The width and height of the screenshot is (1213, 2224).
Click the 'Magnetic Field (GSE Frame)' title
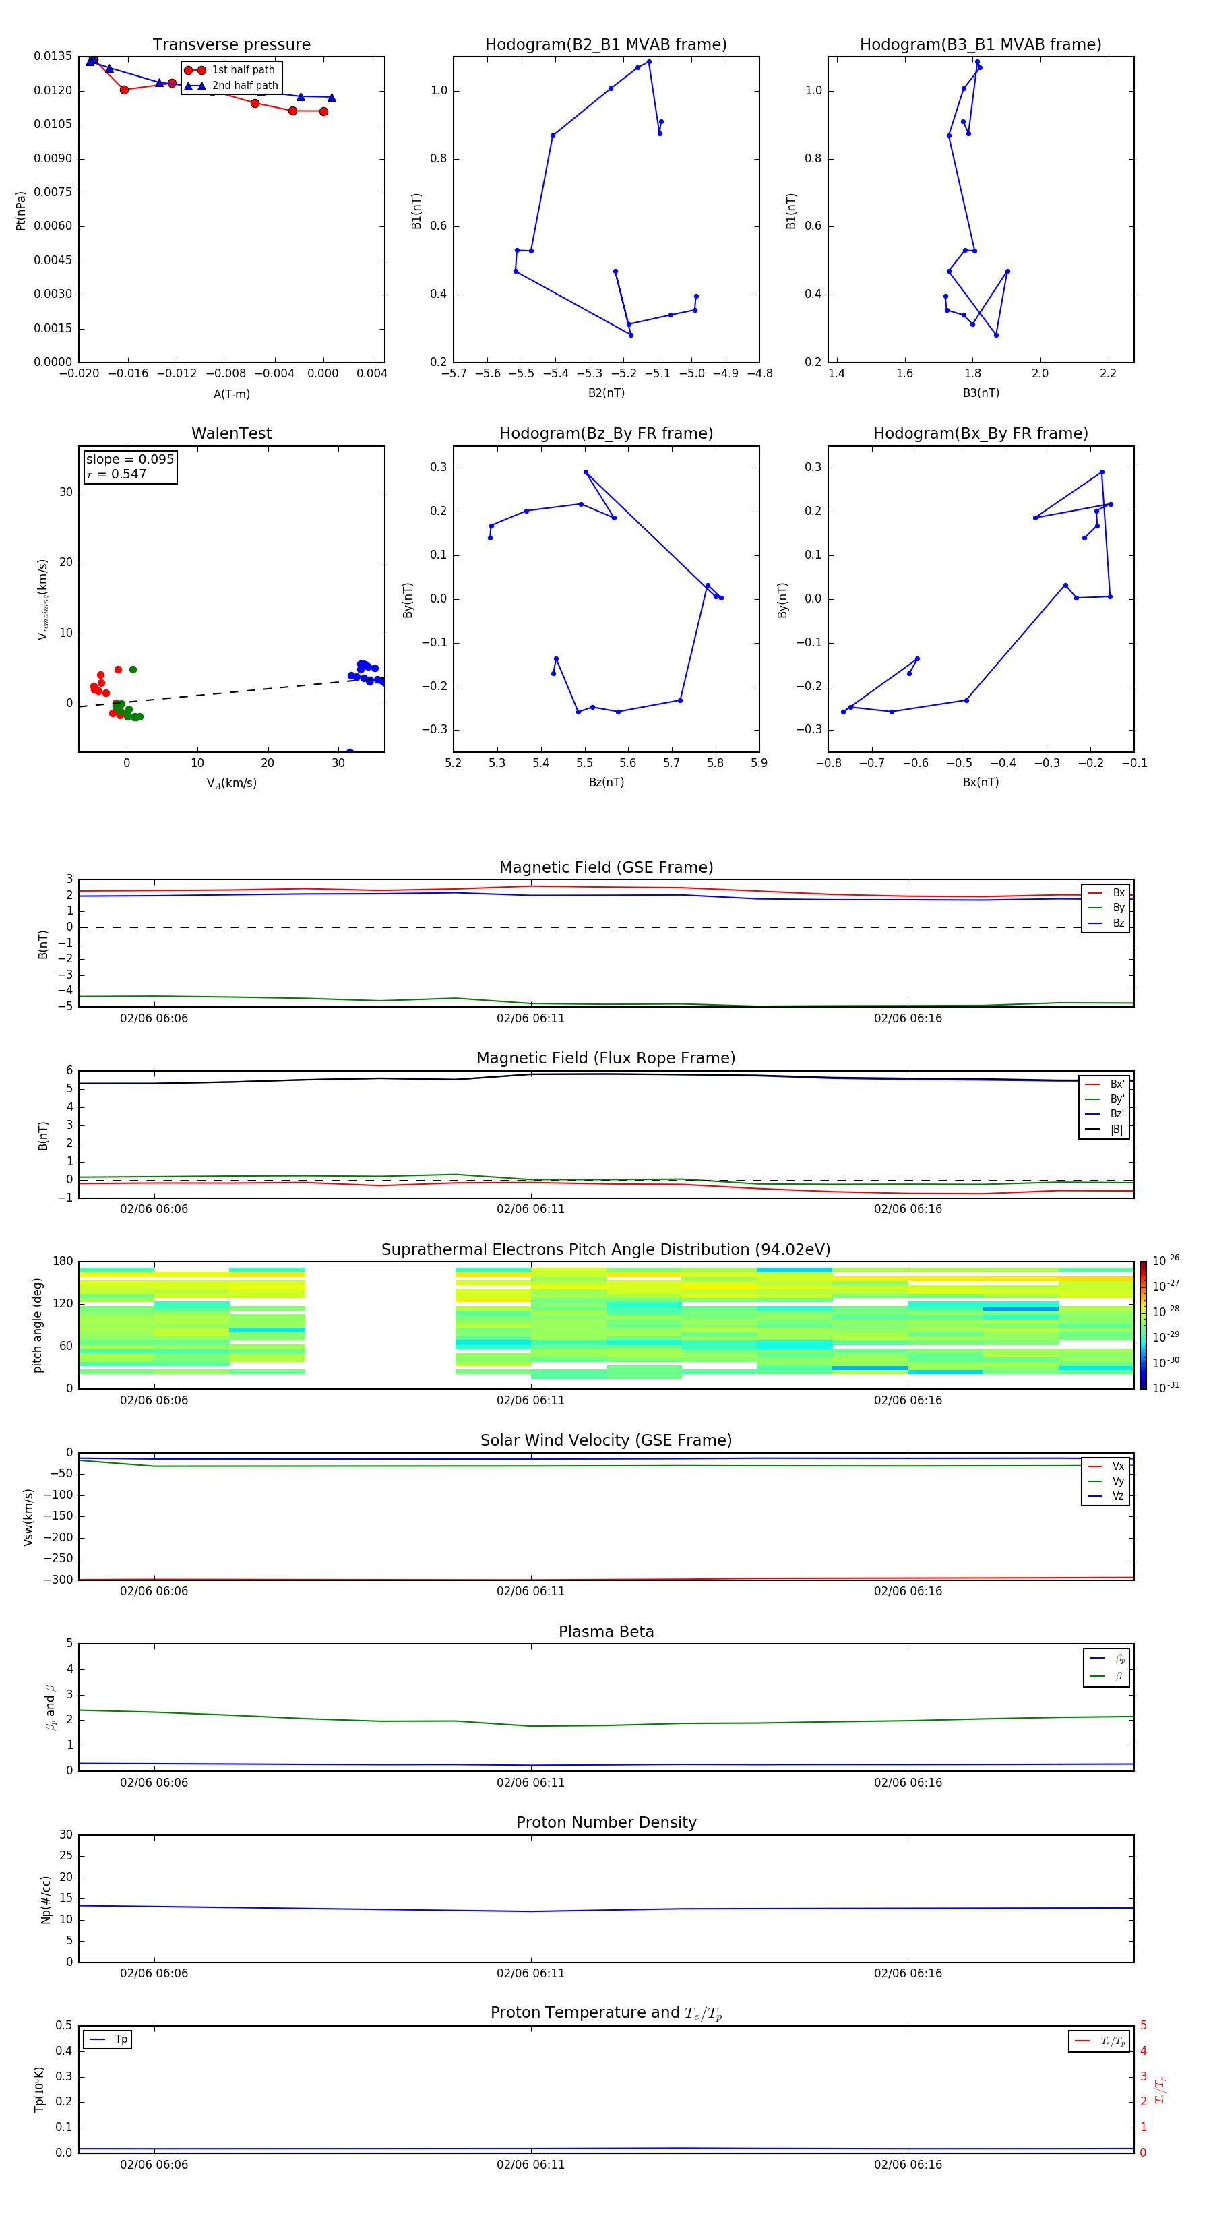tap(606, 867)
